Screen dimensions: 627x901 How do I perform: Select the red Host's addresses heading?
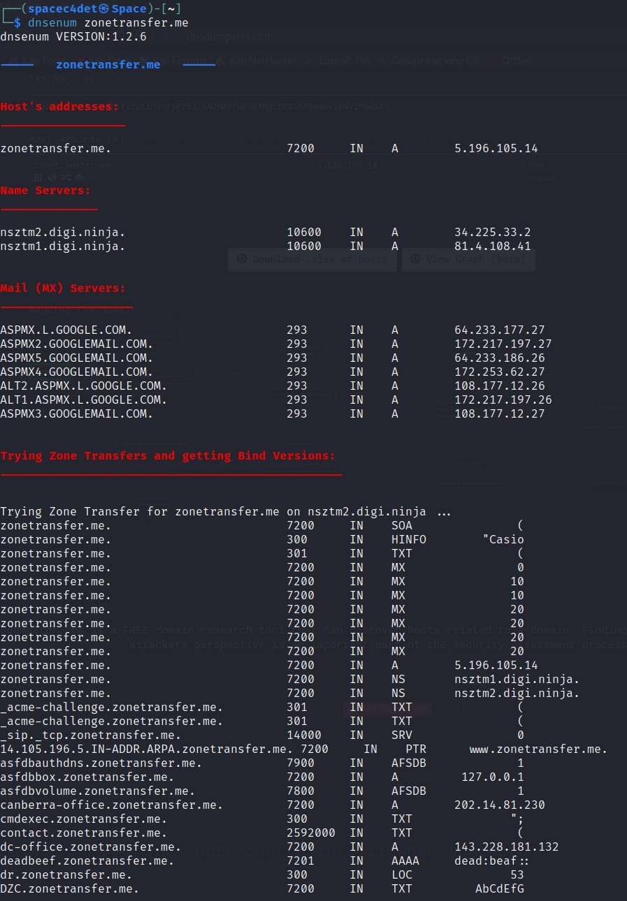pyautogui.click(x=59, y=107)
